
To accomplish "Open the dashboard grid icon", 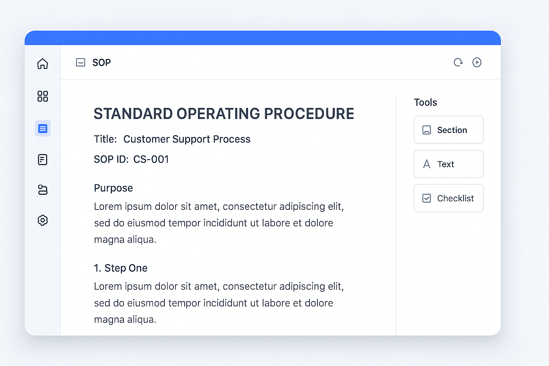I will 43,96.
